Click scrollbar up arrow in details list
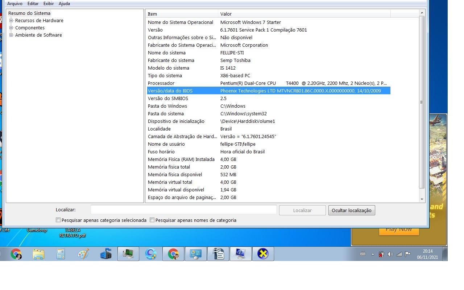 click(422, 13)
